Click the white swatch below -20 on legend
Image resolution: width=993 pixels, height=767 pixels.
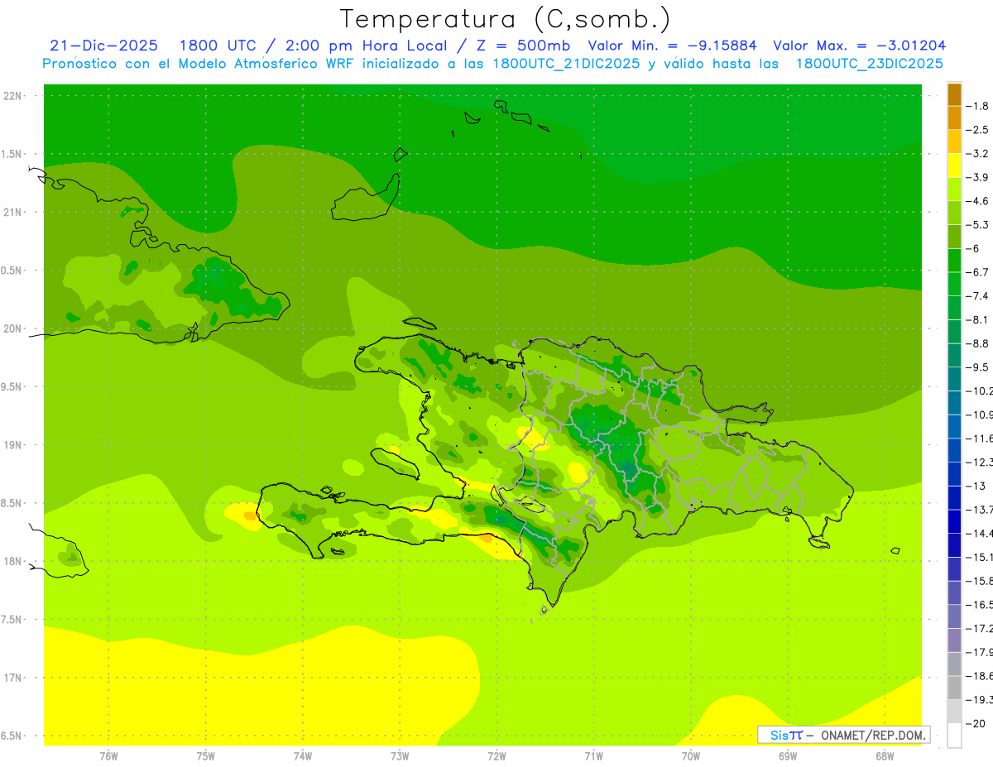pyautogui.click(x=955, y=735)
